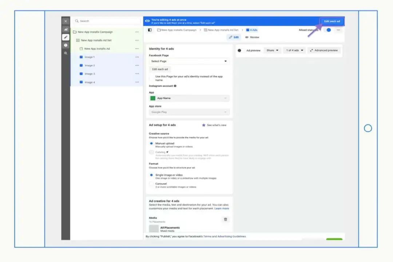This screenshot has width=393, height=262.
Task: Toggle the side panel layout icon
Action: point(150,30)
